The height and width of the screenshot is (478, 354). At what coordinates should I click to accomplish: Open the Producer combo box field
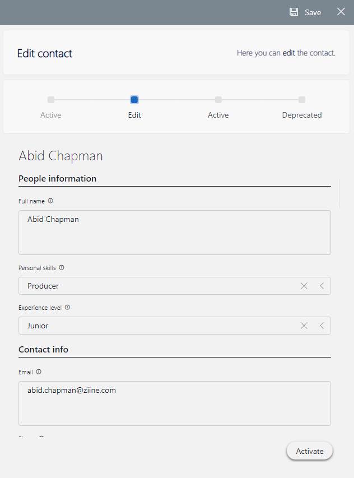pyautogui.click(x=175, y=286)
